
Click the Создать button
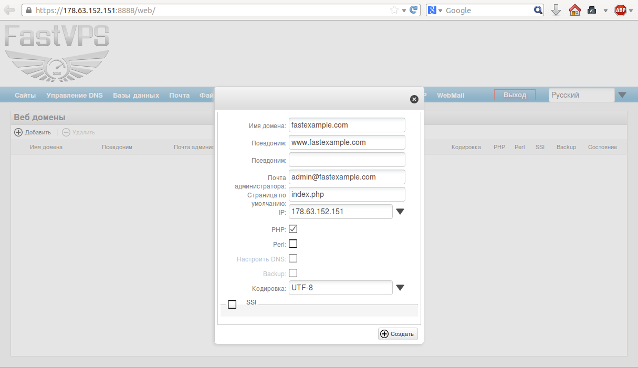click(x=398, y=334)
